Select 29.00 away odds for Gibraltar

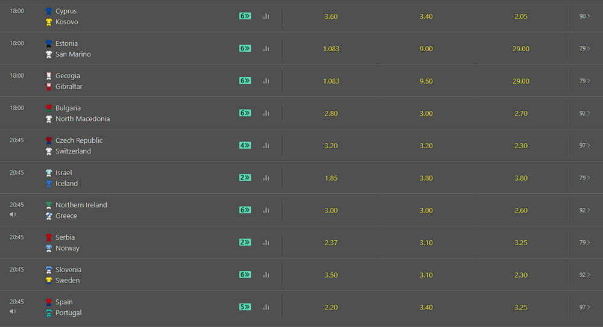coord(521,81)
